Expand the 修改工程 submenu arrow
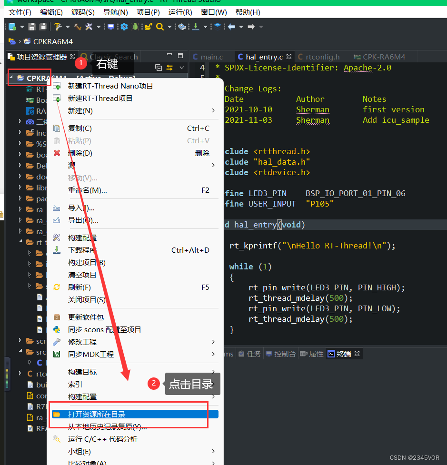The height and width of the screenshot is (465, 447). [213, 342]
